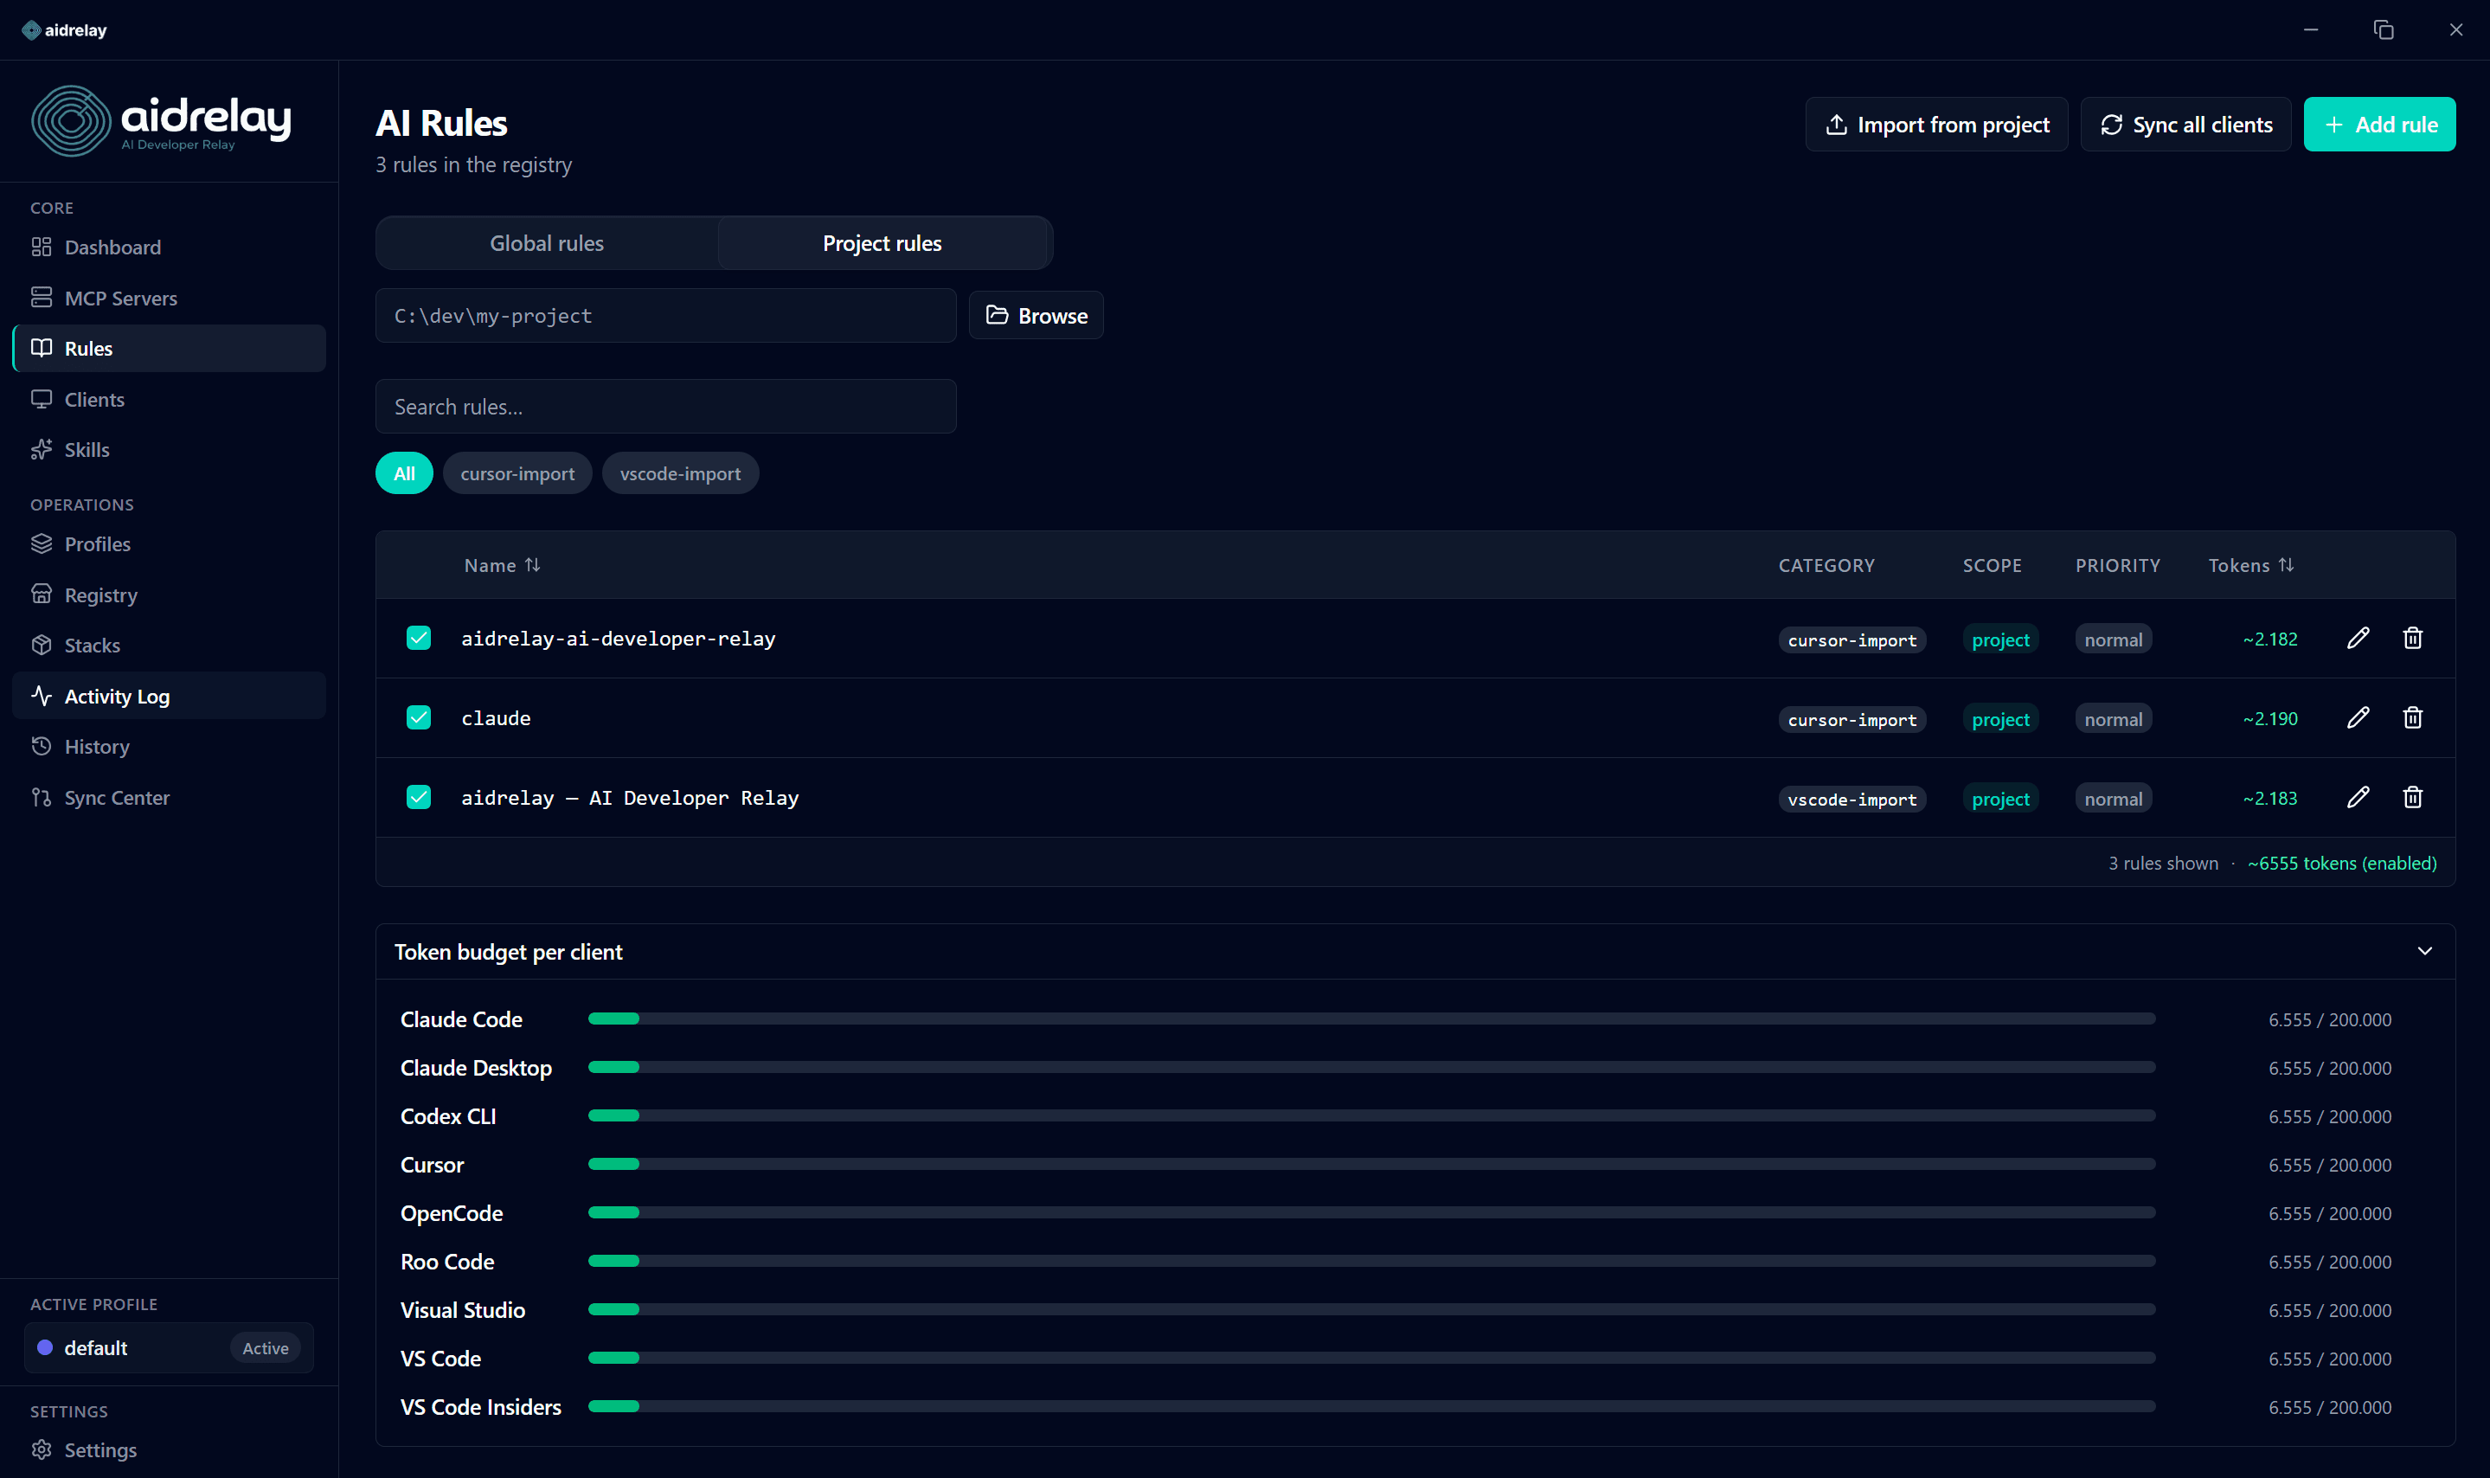Image resolution: width=2490 pixels, height=1478 pixels.
Task: Click the ~6555 tokens (enabled) summary
Action: coord(2342,864)
